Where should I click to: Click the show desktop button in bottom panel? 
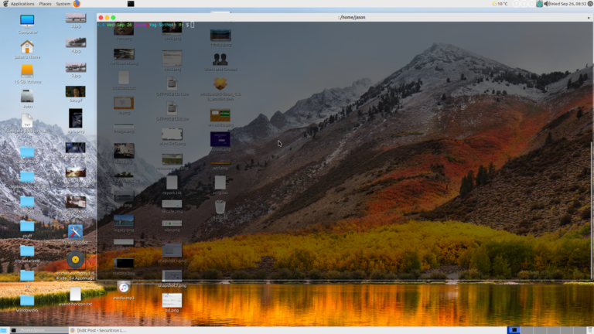4,330
